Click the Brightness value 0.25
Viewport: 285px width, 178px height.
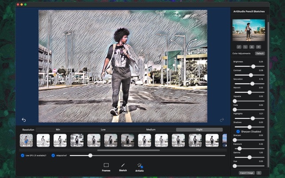[x=261, y=62]
